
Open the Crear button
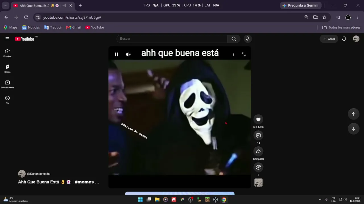pos(329,39)
